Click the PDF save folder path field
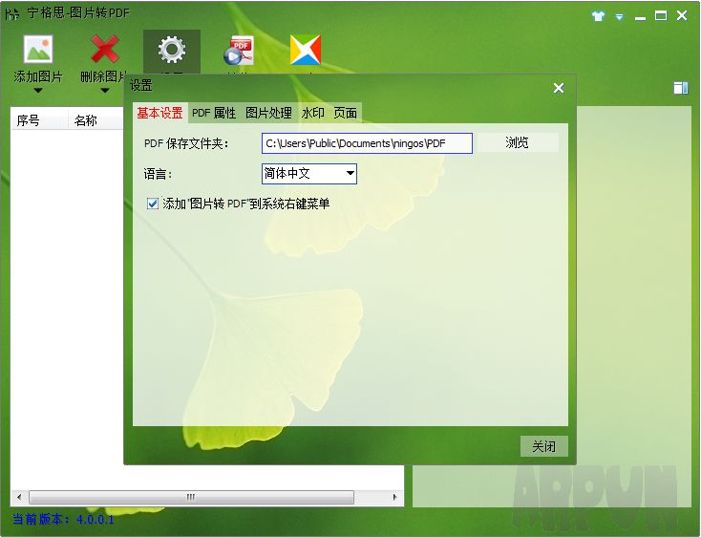The image size is (701, 537). pos(367,143)
